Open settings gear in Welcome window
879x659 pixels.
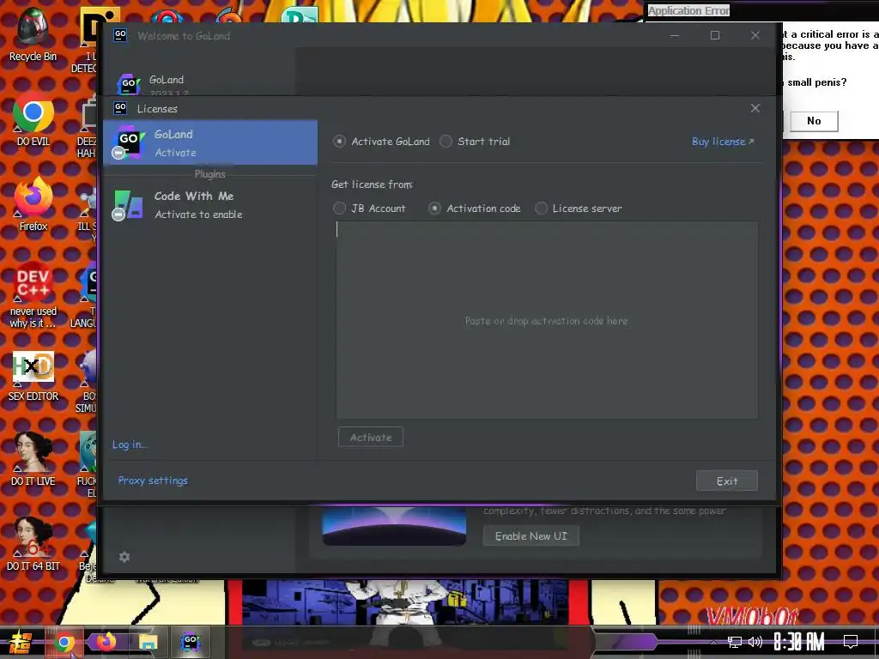124,556
